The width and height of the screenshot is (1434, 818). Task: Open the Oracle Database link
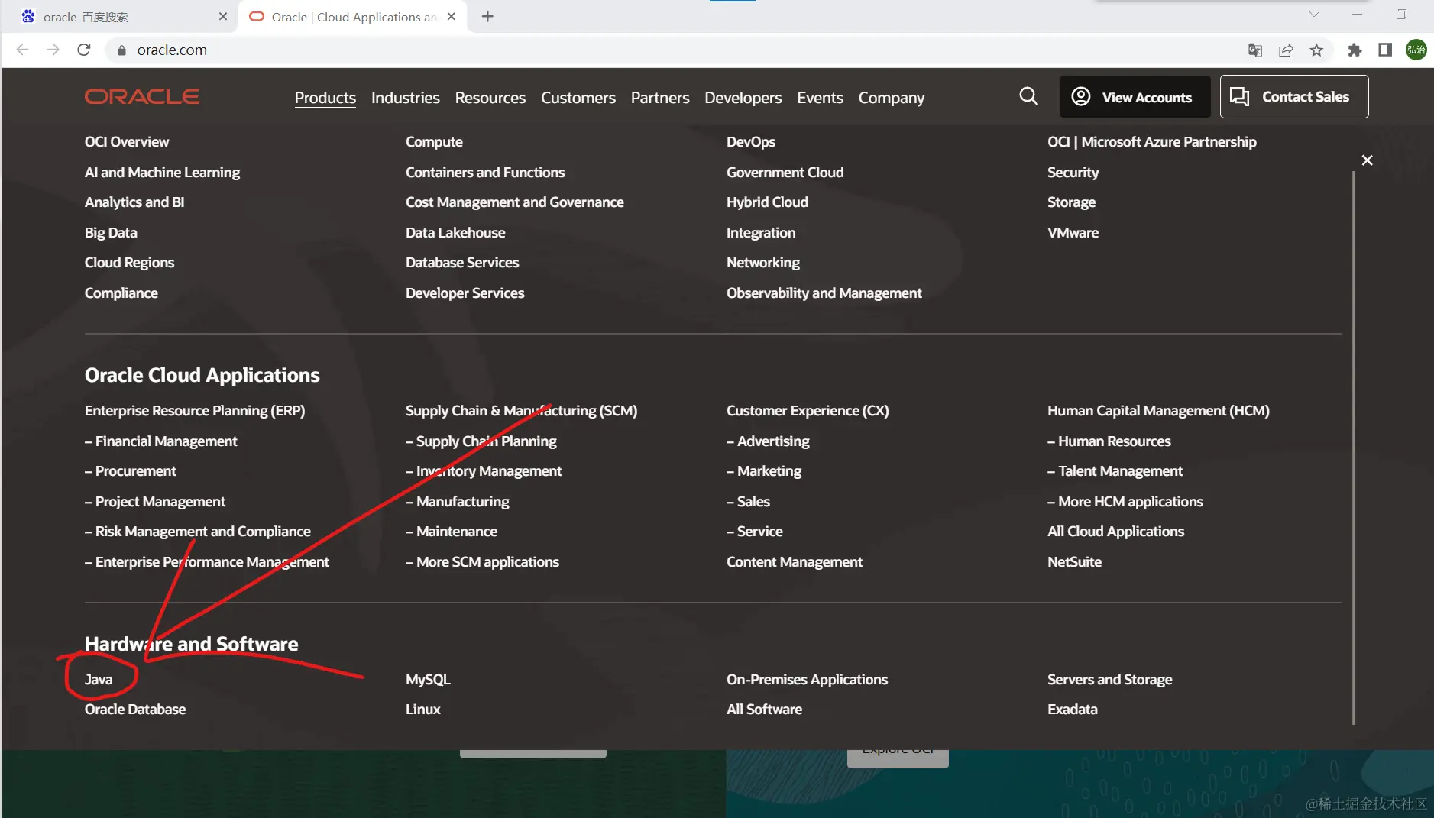(x=134, y=709)
